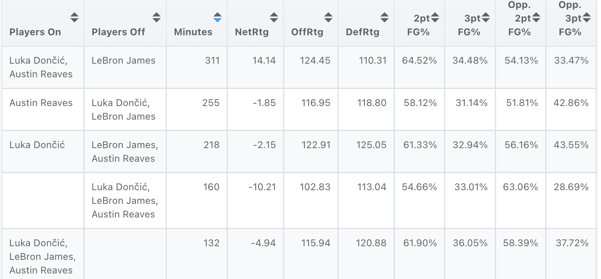Sort by DefRtg using its arrow icon
This screenshot has width=601, height=279.
coord(384,18)
